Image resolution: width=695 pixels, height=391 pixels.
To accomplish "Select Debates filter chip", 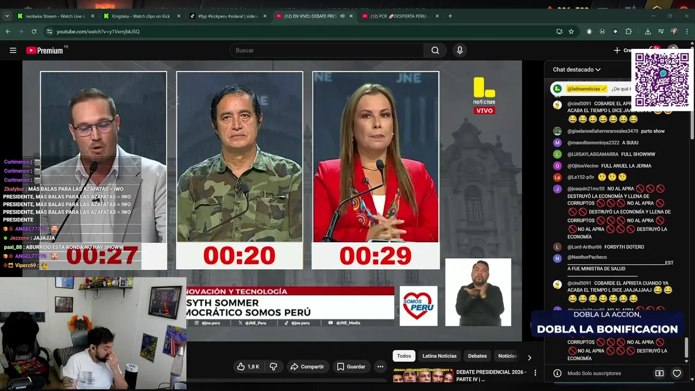I will coord(477,356).
